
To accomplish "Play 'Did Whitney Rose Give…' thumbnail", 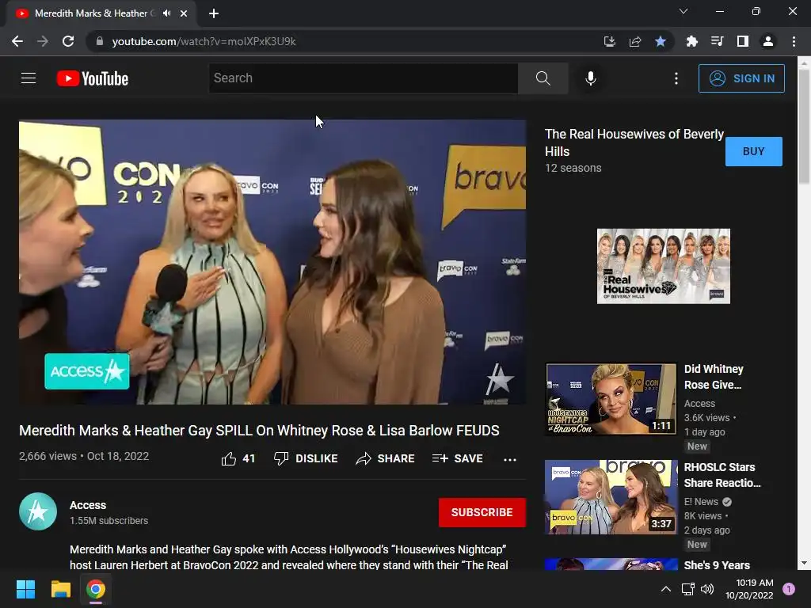I will [x=611, y=399].
